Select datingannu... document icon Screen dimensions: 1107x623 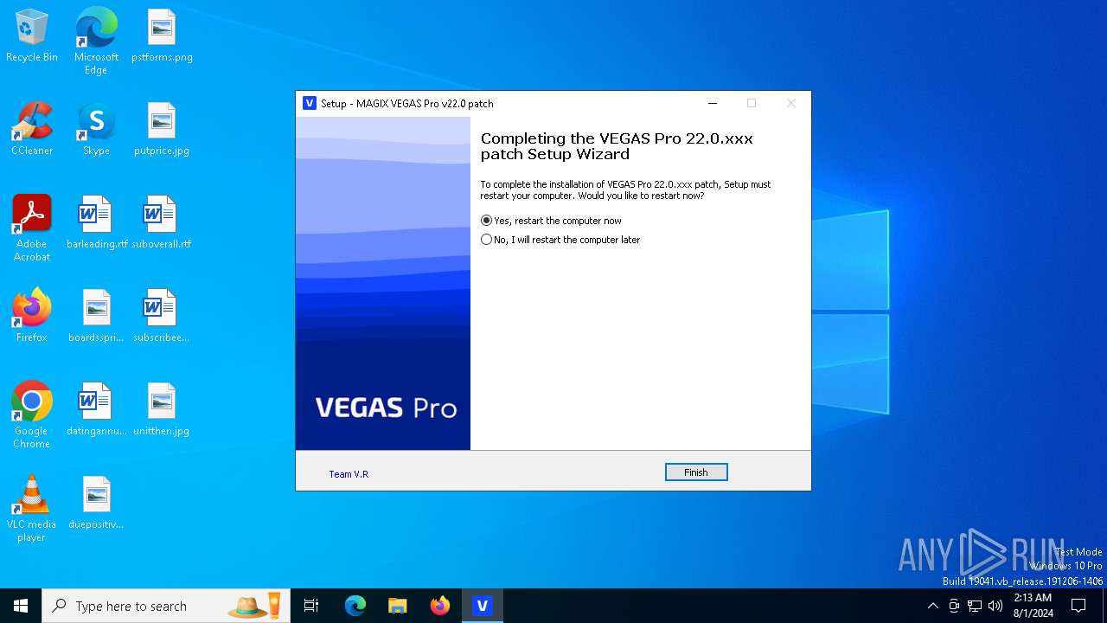click(96, 410)
